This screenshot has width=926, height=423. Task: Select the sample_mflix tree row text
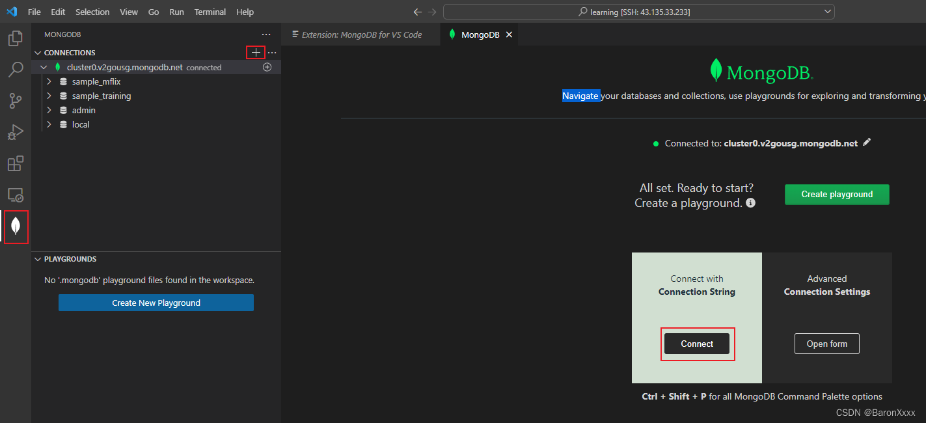96,82
